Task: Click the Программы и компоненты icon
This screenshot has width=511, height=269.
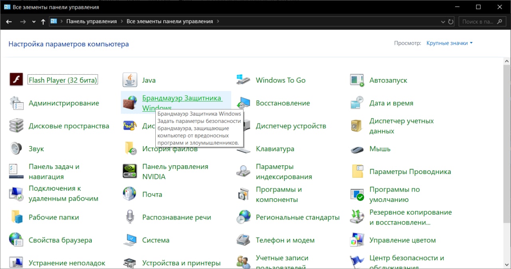Action: [244, 194]
